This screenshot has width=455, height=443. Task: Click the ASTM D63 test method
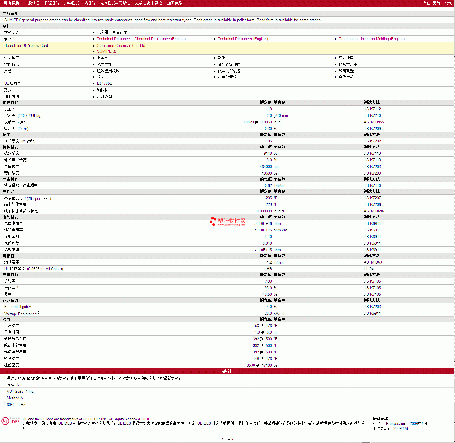coord(373,262)
